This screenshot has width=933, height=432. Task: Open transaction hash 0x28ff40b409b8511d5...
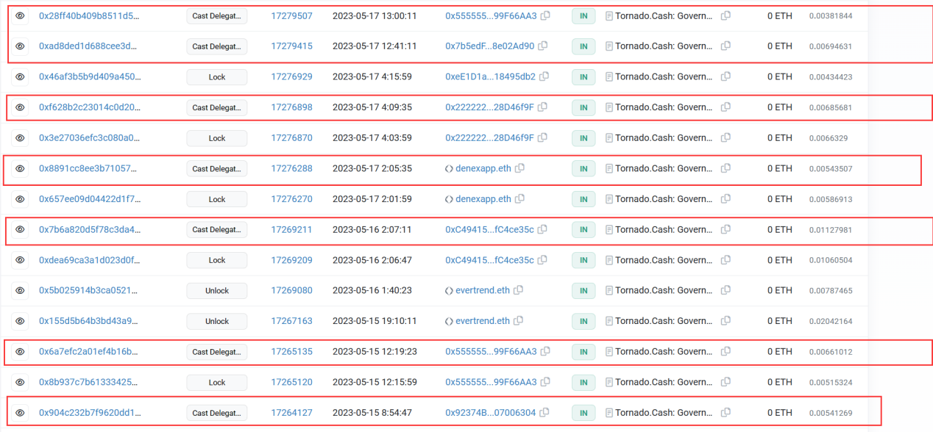(x=89, y=15)
